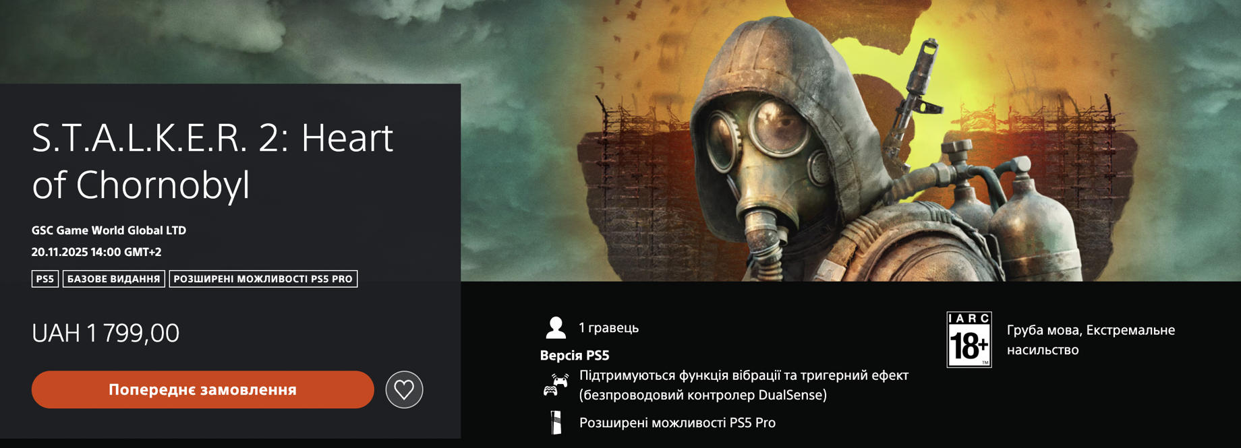Screen dimensions: 1241x448
Task: Select the PS5 platform tag
Action: [45, 279]
